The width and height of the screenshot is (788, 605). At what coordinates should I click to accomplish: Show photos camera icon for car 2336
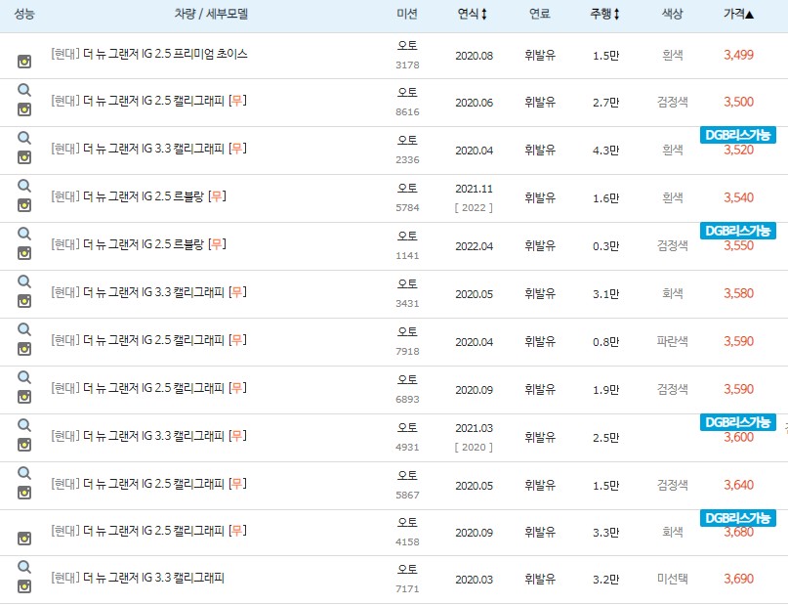click(24, 157)
